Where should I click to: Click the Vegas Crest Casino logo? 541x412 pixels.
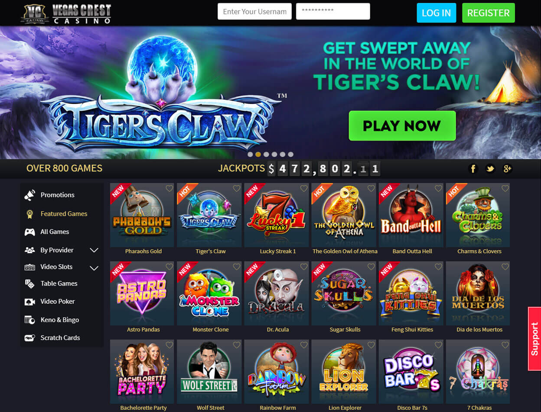click(66, 13)
